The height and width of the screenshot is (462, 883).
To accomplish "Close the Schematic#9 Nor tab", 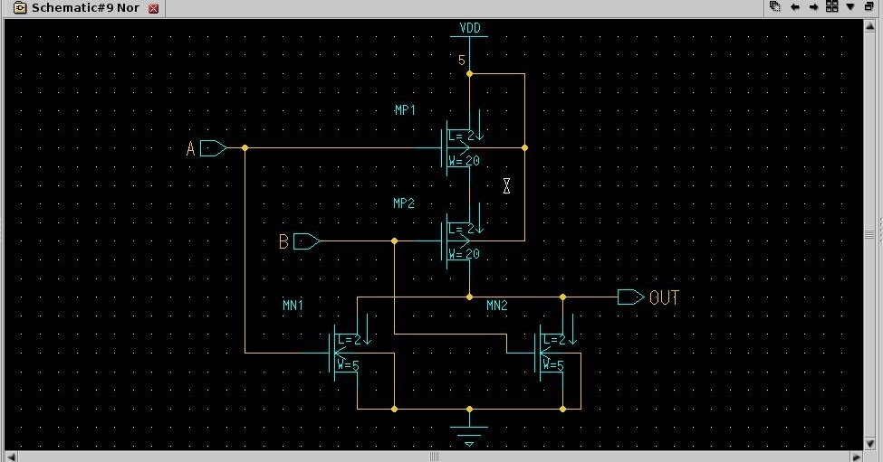I will [x=153, y=8].
